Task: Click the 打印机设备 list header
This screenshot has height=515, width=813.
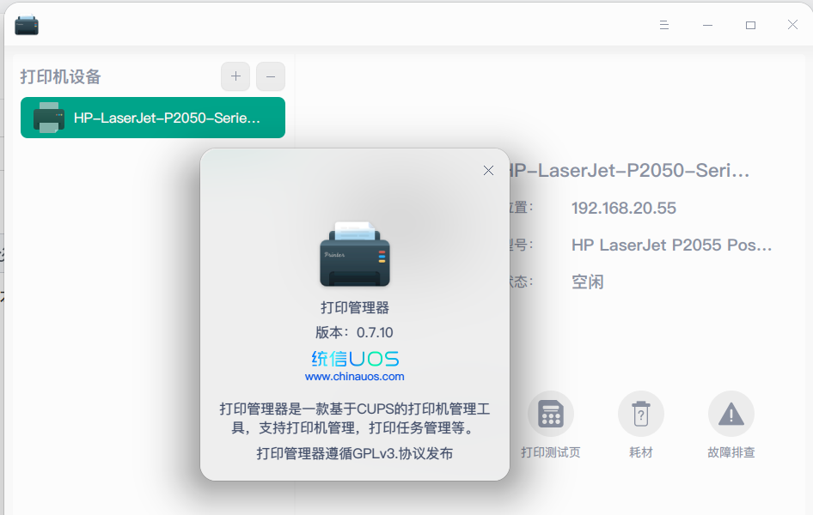Action: [x=61, y=76]
